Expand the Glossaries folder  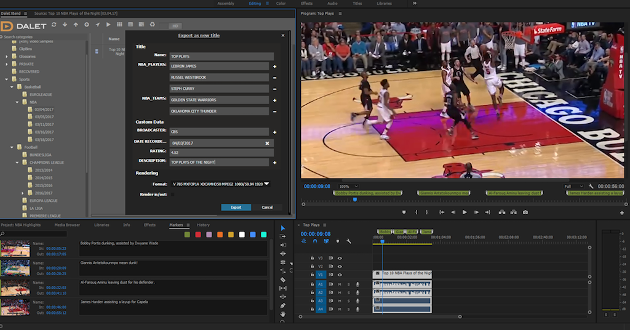tap(6, 57)
